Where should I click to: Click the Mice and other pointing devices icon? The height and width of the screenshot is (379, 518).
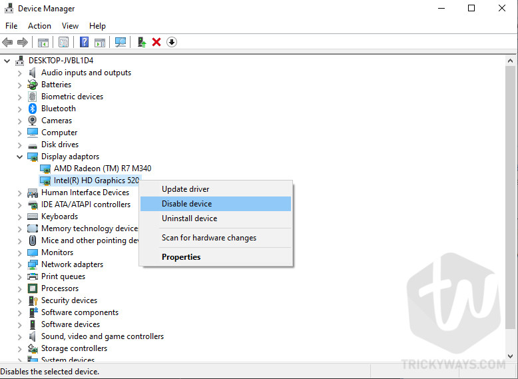33,240
